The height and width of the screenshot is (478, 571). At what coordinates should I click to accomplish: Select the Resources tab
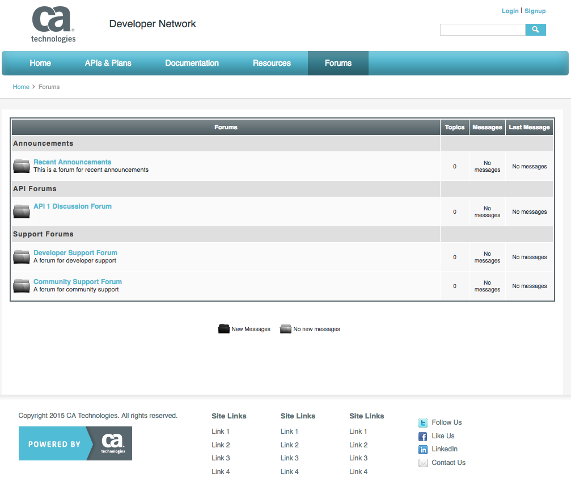click(x=272, y=63)
